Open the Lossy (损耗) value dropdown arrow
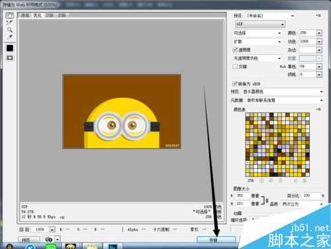331x249 pixels. (319, 75)
